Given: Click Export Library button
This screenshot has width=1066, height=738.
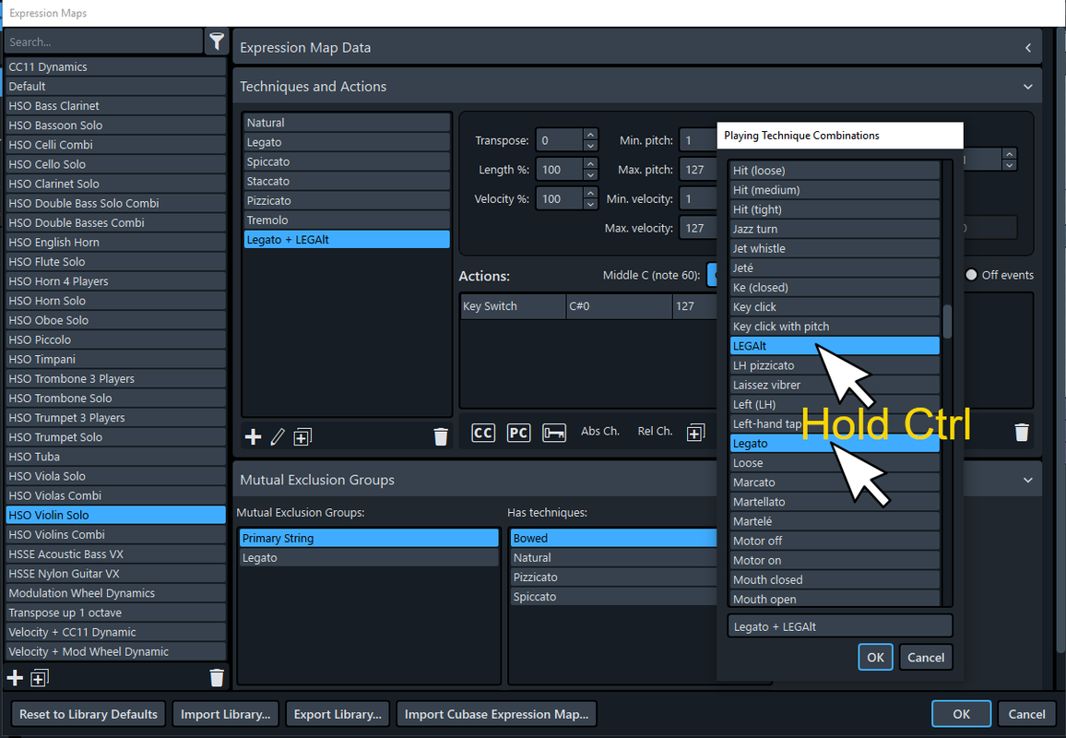Looking at the screenshot, I should [338, 714].
